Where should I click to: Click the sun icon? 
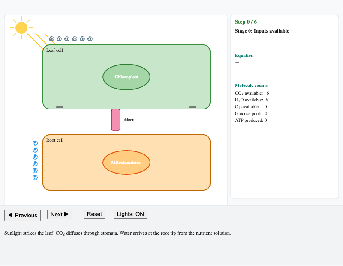coord(21,28)
